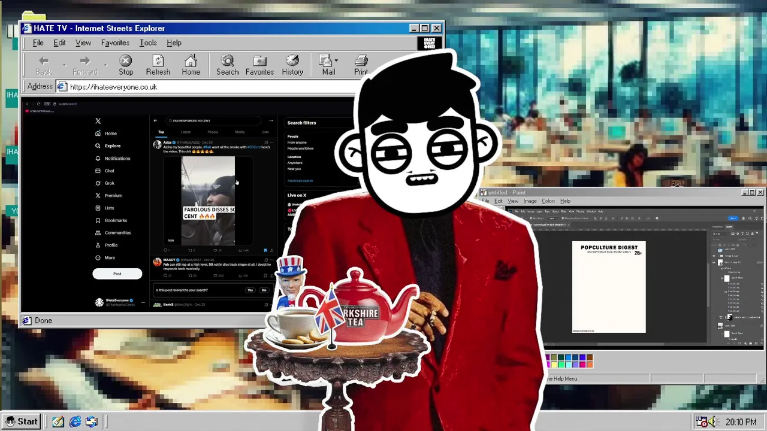The image size is (767, 431).
Task: Open the View menu in Streets Explorer
Action: coord(83,43)
